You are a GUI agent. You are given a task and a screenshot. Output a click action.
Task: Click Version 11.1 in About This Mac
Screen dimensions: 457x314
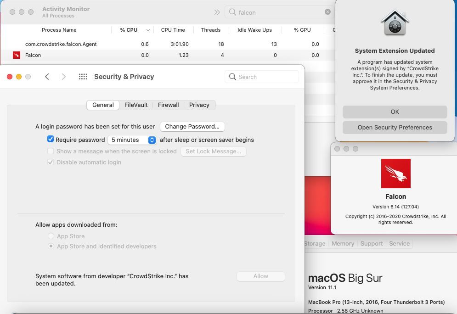(x=322, y=287)
